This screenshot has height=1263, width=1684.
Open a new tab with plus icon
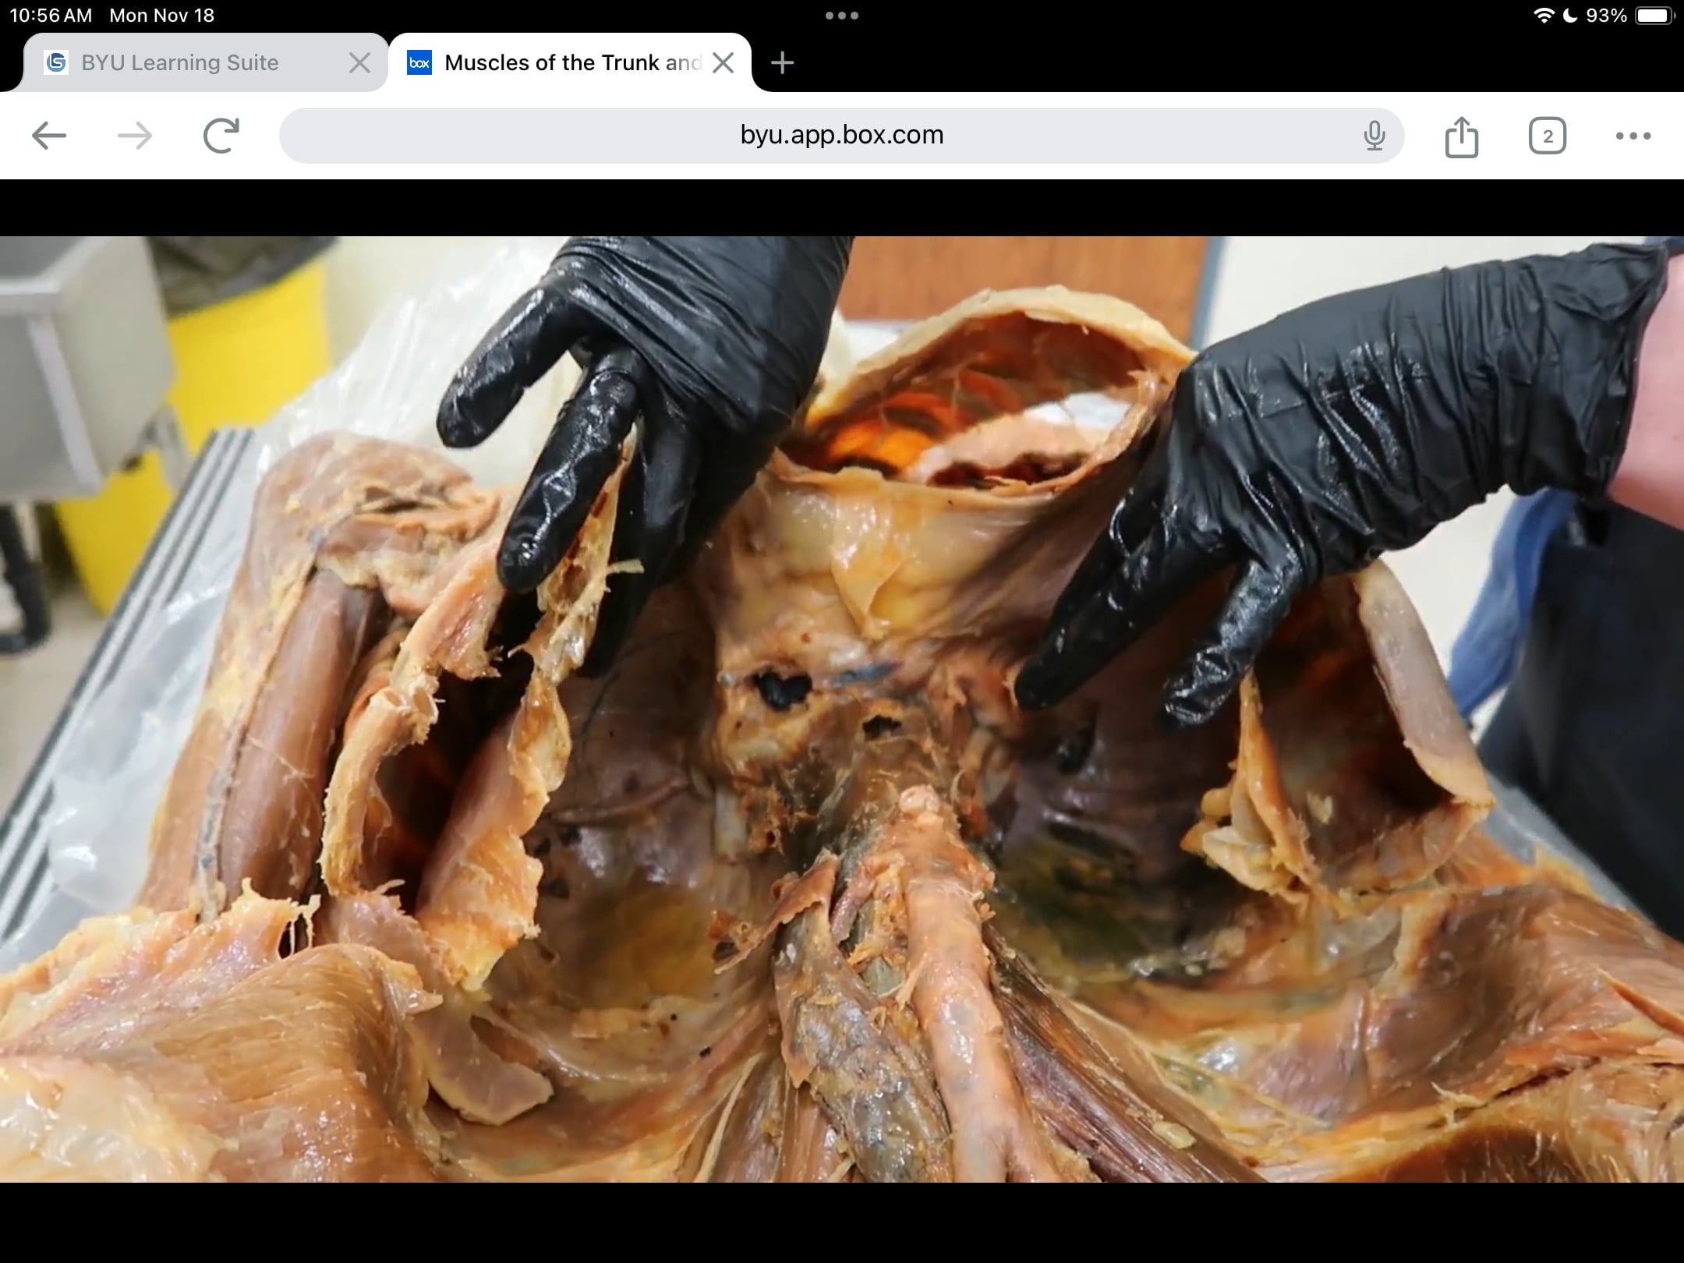pyautogui.click(x=782, y=62)
